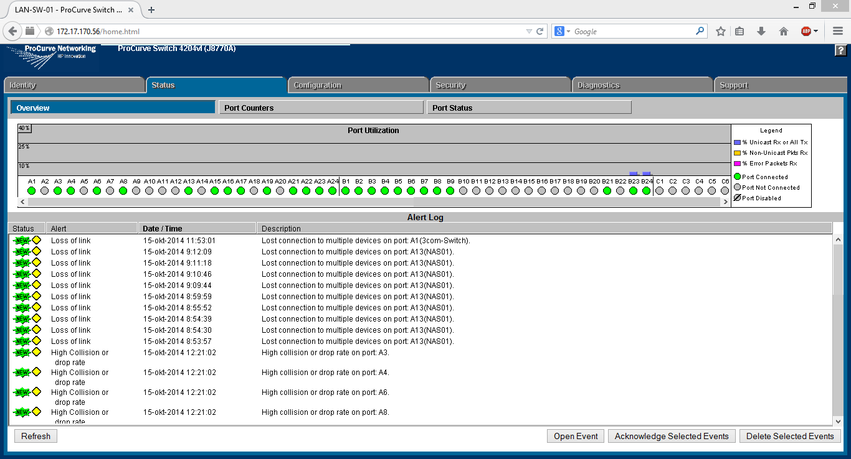Go to browser Home icon
Viewport: 851px width, 459px height.
pos(784,31)
